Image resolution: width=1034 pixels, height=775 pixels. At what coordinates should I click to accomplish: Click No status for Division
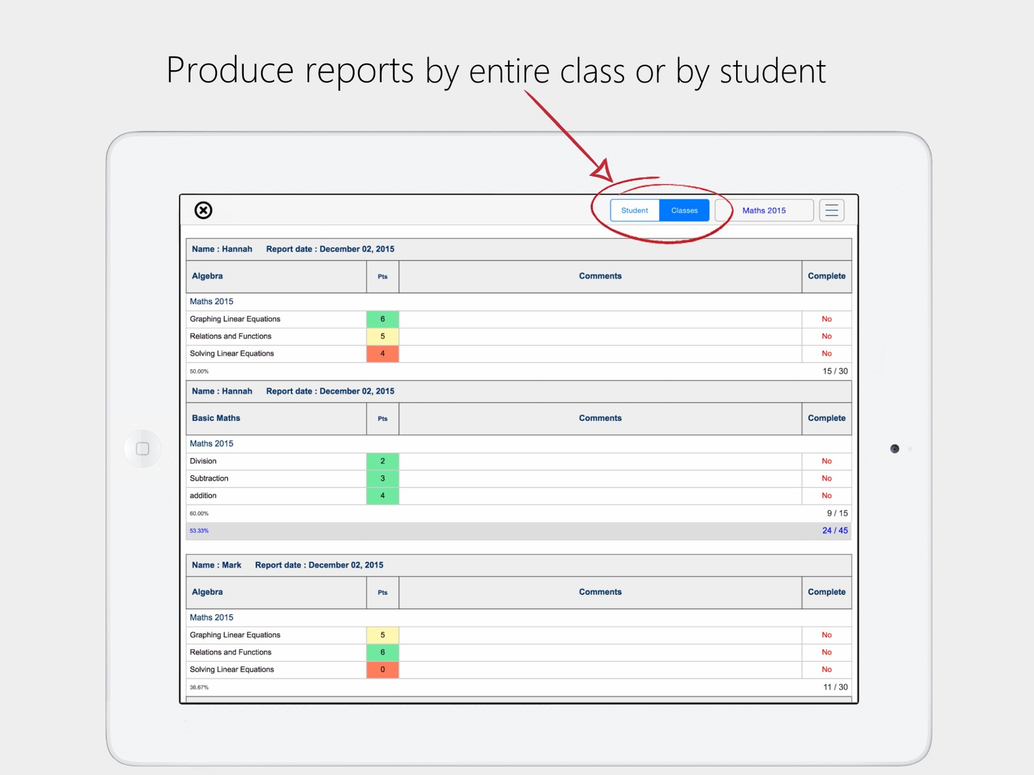click(x=827, y=461)
